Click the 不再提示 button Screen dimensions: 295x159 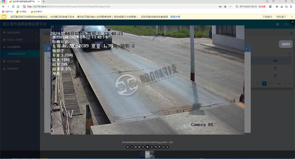pos(267,17)
